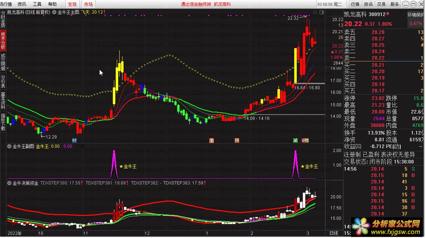Open the 基本资料 sidebar tab
Screen dimensions: 426x238
pos(3,100)
